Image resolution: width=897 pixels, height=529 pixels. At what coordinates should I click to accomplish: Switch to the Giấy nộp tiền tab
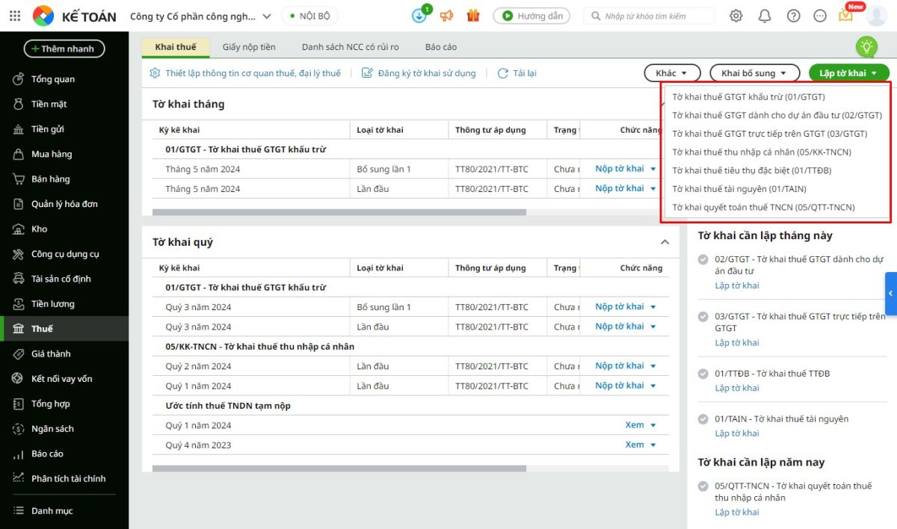249,47
